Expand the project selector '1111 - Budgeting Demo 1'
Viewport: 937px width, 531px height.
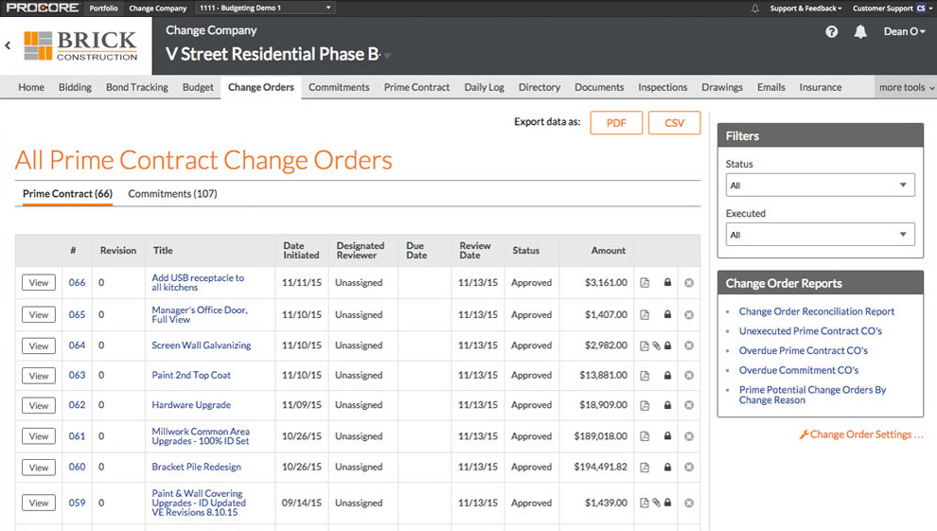(265, 9)
